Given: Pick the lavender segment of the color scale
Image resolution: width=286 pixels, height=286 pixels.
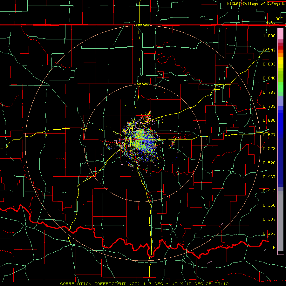Looking at the screenshot, I should pos(281,101).
